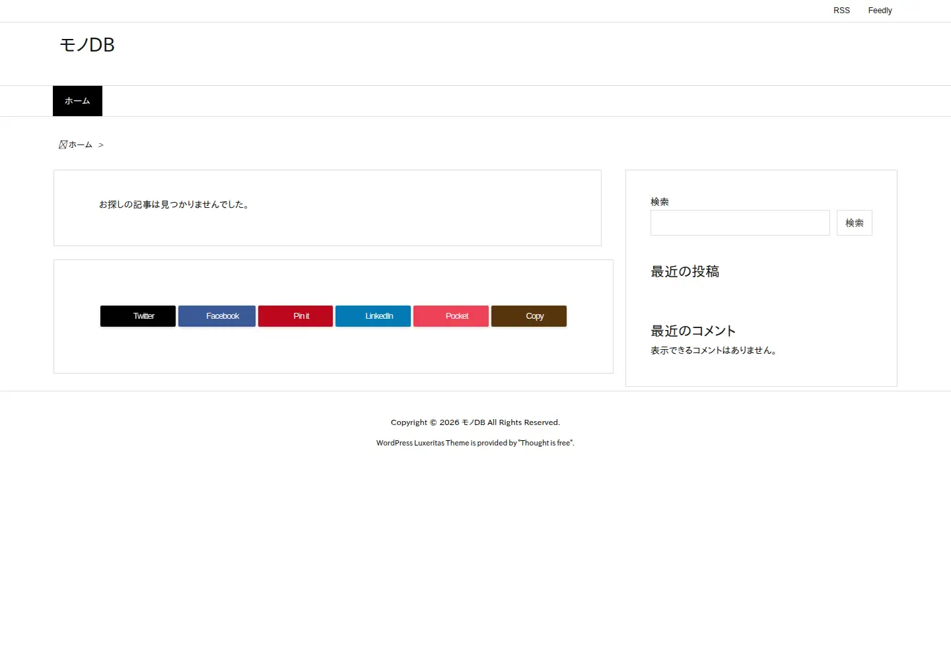Click the Copy share button
Viewport: 951px width, 660px height.
tap(529, 316)
